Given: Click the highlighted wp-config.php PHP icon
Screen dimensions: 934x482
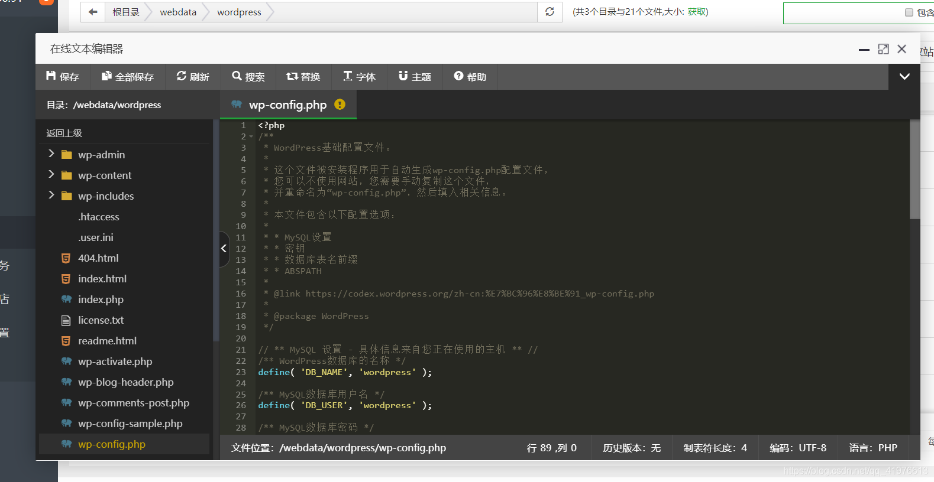Looking at the screenshot, I should [x=67, y=444].
